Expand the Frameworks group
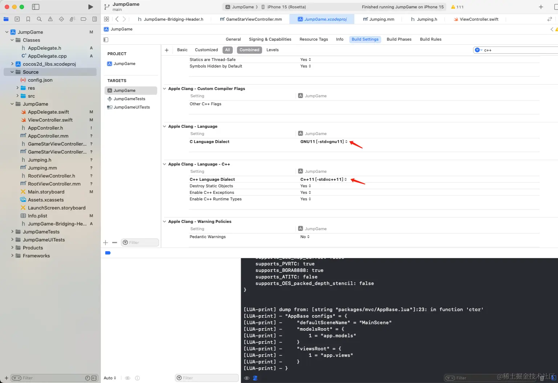 pos(12,256)
